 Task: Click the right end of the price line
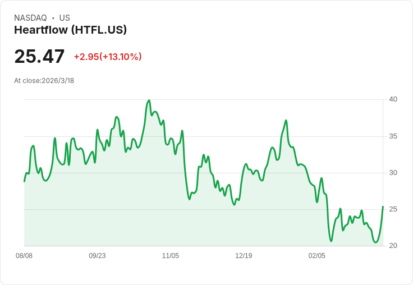(x=383, y=207)
